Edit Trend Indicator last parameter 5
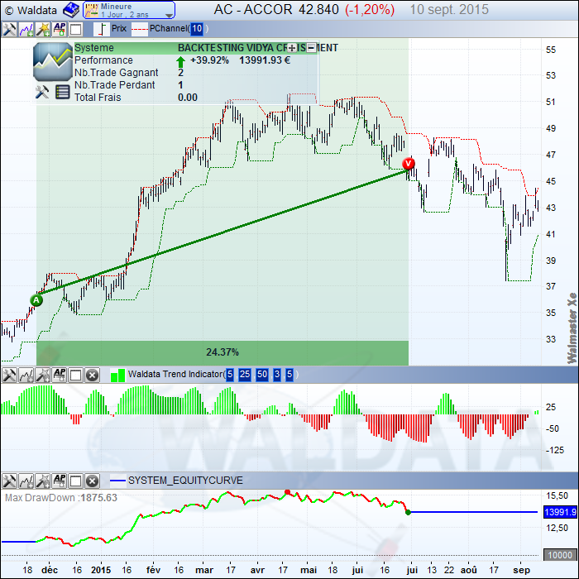 pos(289,375)
